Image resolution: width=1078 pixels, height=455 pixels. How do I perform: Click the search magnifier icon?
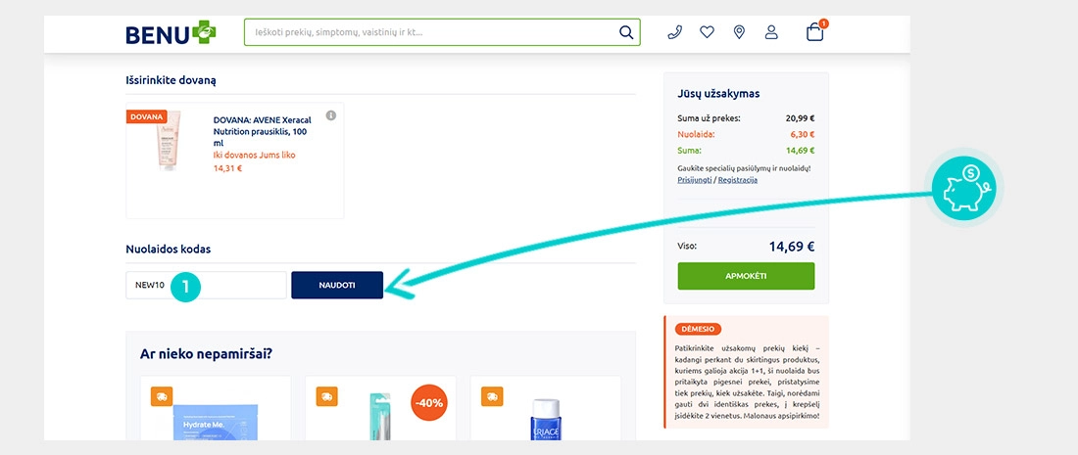coord(625,32)
